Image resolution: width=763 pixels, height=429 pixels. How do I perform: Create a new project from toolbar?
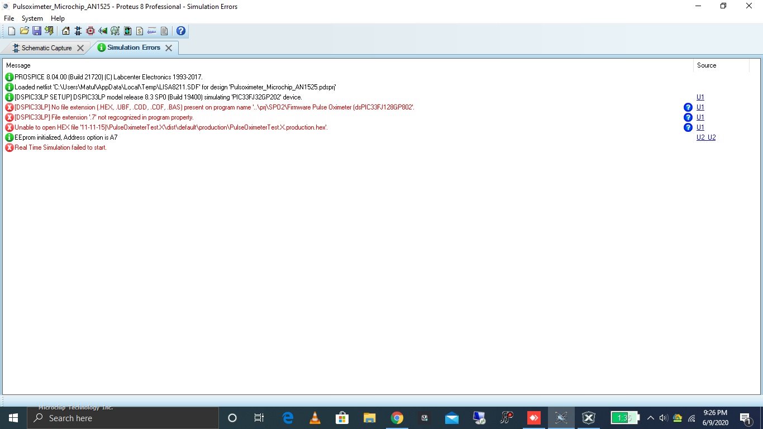pos(12,31)
